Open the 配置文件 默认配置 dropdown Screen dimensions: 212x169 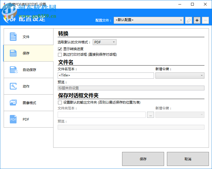click(149, 20)
